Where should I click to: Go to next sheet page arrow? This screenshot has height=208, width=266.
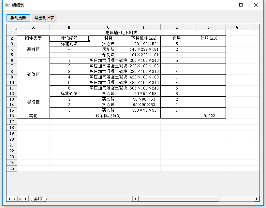20,199
